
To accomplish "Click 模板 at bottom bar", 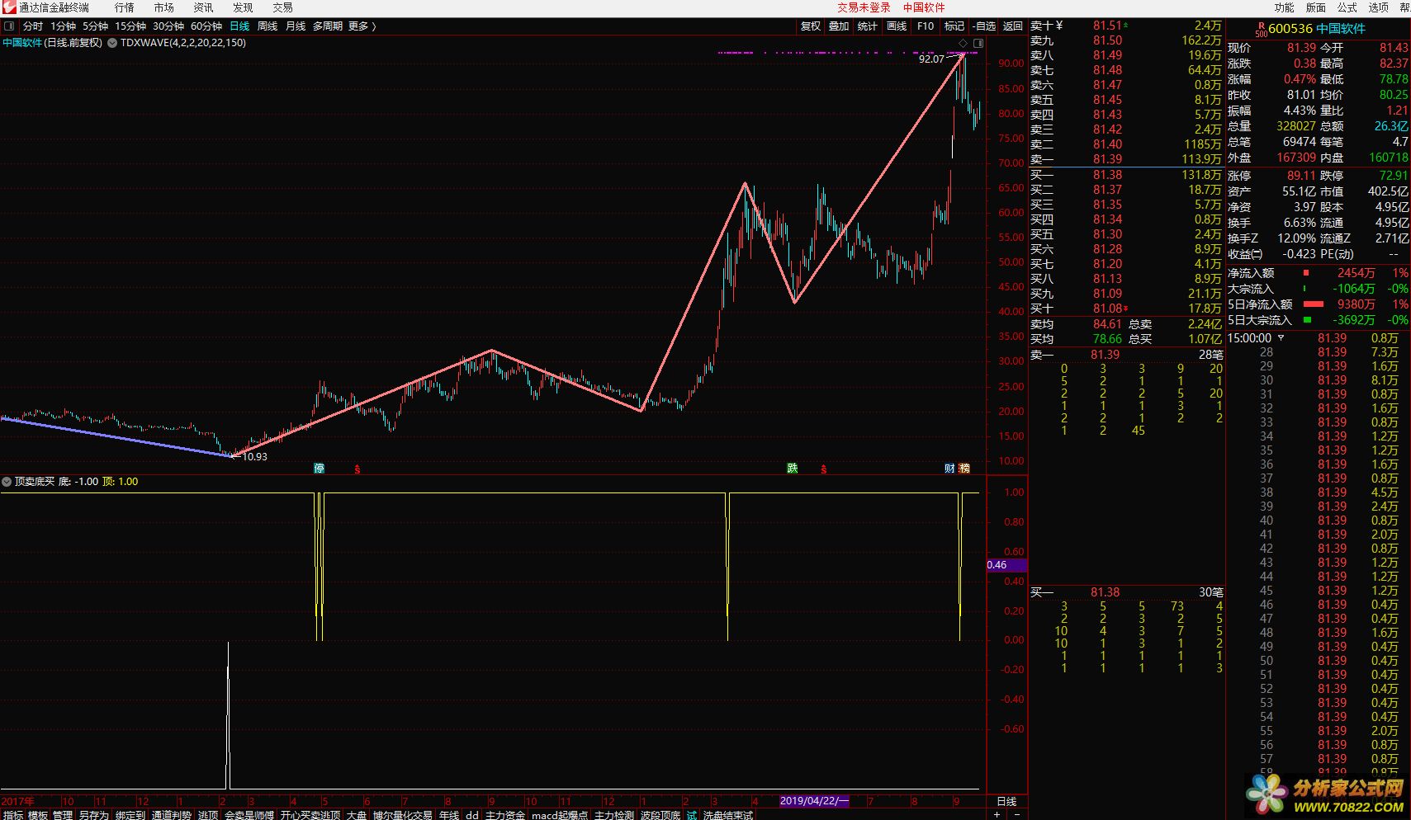I will point(38,815).
